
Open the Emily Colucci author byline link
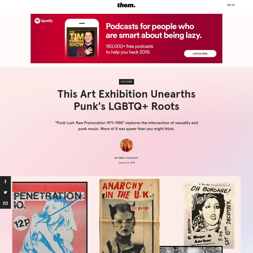[126, 158]
